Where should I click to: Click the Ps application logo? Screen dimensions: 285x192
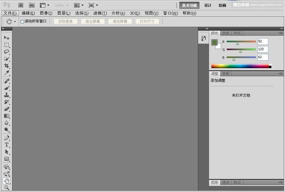click(x=7, y=5)
